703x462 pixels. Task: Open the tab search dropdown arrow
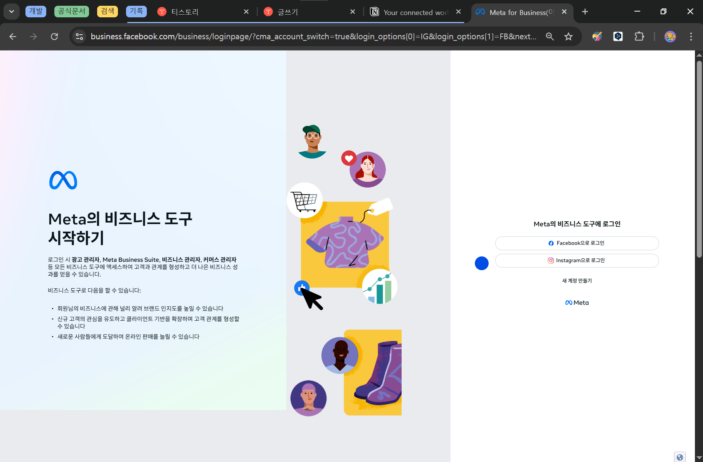tap(12, 12)
